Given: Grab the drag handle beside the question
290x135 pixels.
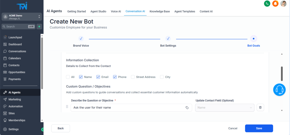Looking at the screenshot, I should point(67,107).
